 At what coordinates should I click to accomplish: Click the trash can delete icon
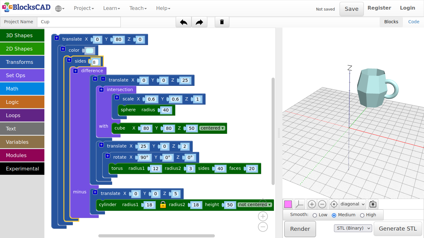click(x=222, y=22)
